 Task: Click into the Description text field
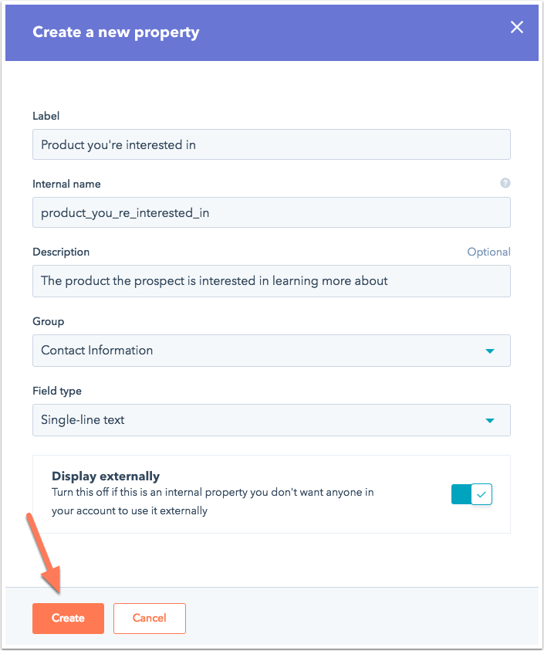click(x=272, y=281)
